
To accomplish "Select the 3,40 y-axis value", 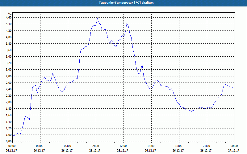I will point(9,57).
